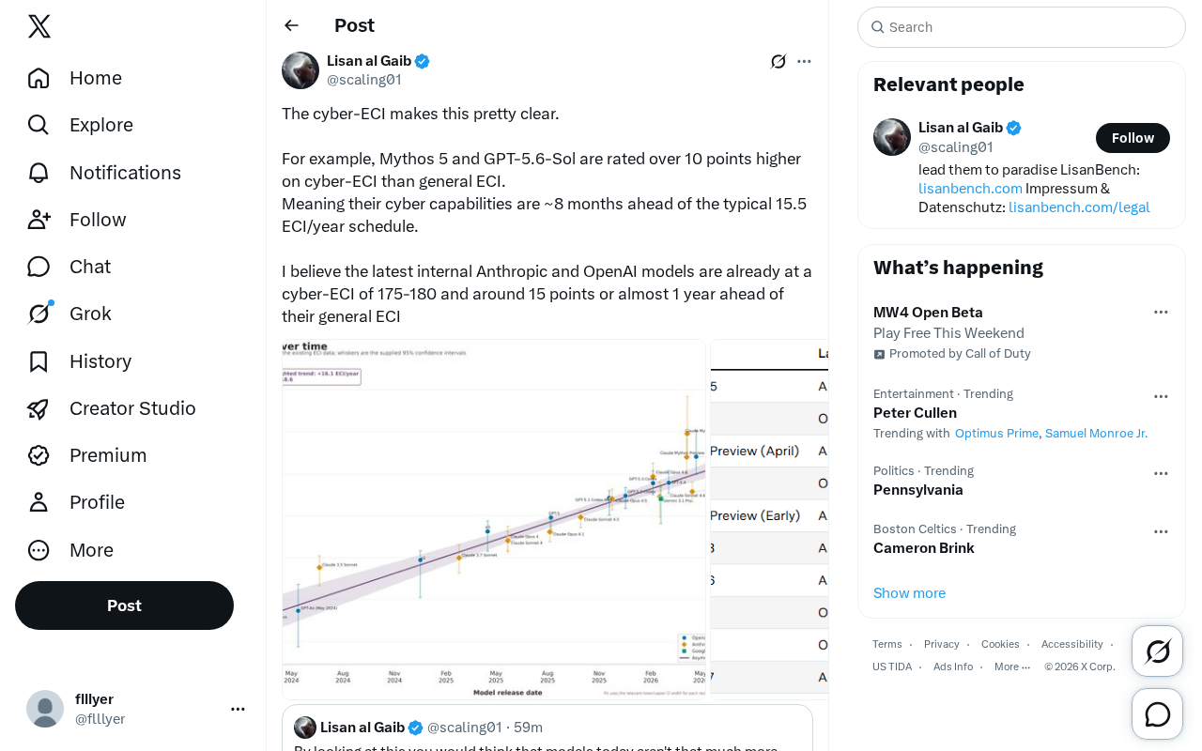Open account menu next to flllyer
The image size is (1202, 751).
238,709
